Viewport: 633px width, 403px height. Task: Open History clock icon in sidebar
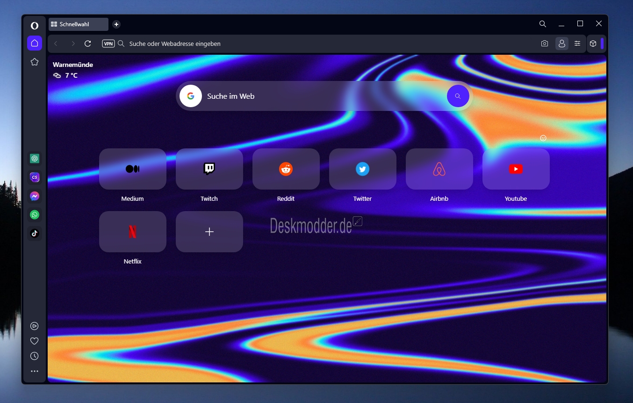(x=34, y=356)
